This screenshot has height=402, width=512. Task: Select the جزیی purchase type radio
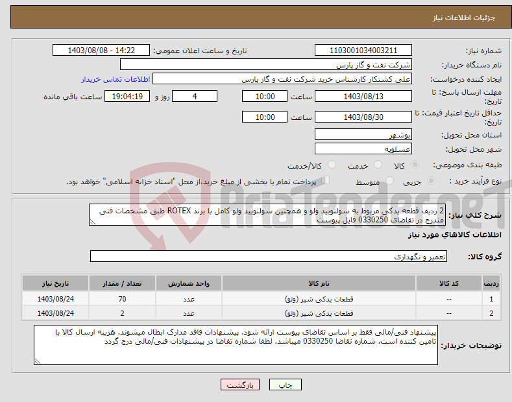431,181
